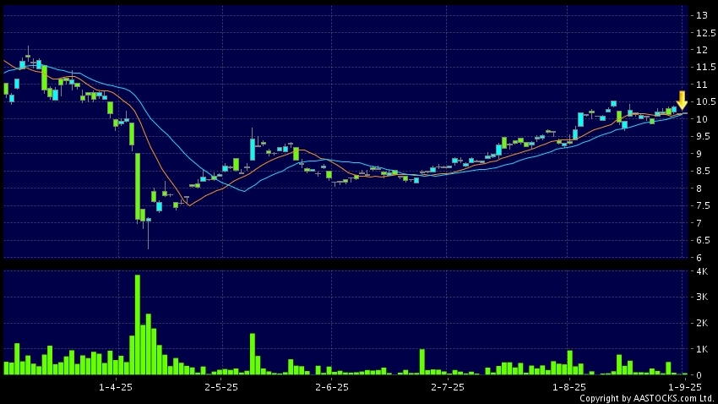Click the 1-4-25 date label
Viewport: 718px width, 404px height.
116,387
